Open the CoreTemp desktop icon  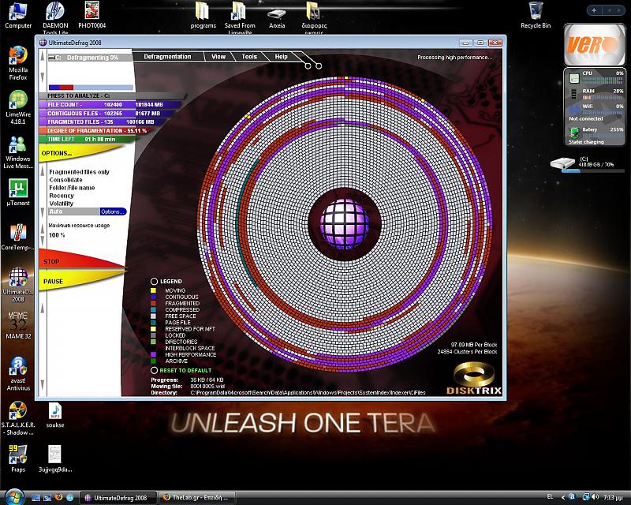(x=17, y=237)
